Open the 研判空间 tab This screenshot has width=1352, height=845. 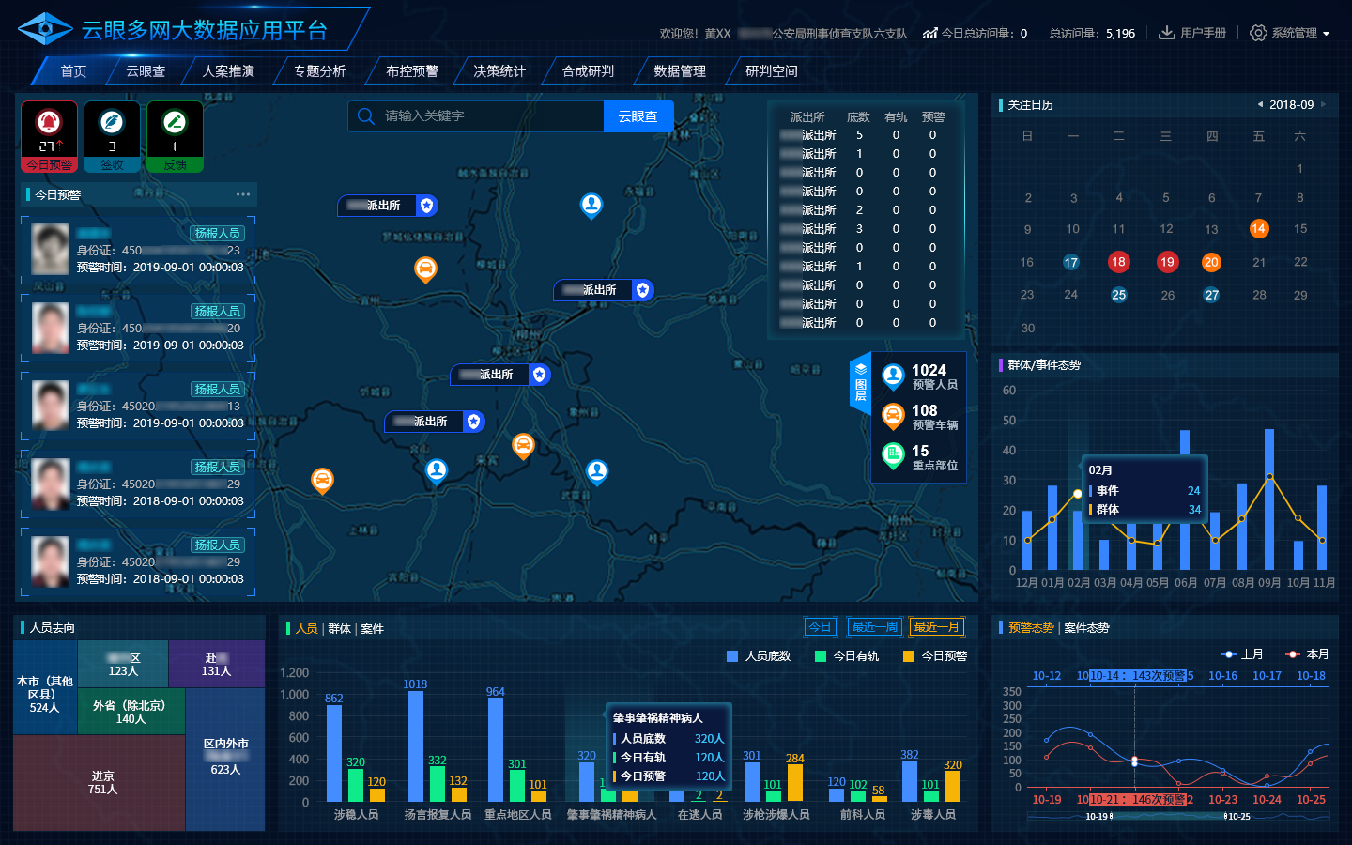pos(772,71)
